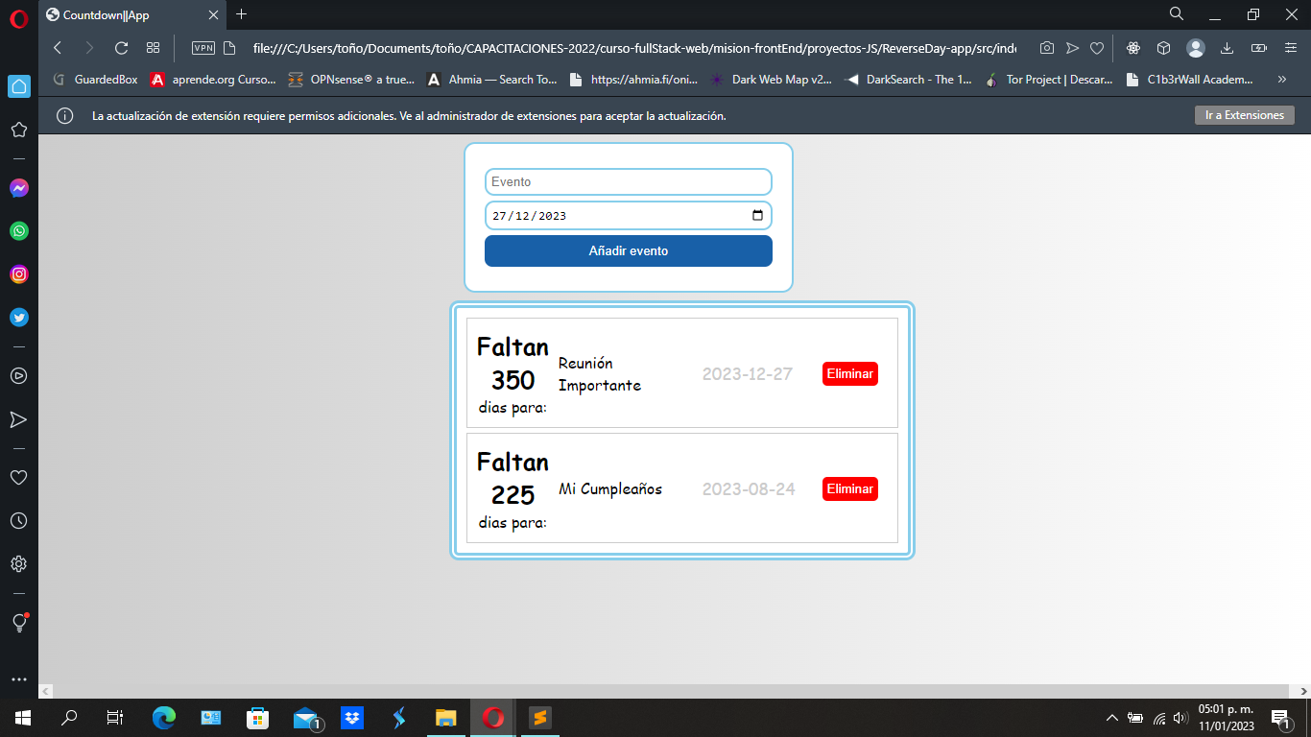Open the date picker on the event date field
Viewport: 1311px width, 737px height.
tap(757, 215)
